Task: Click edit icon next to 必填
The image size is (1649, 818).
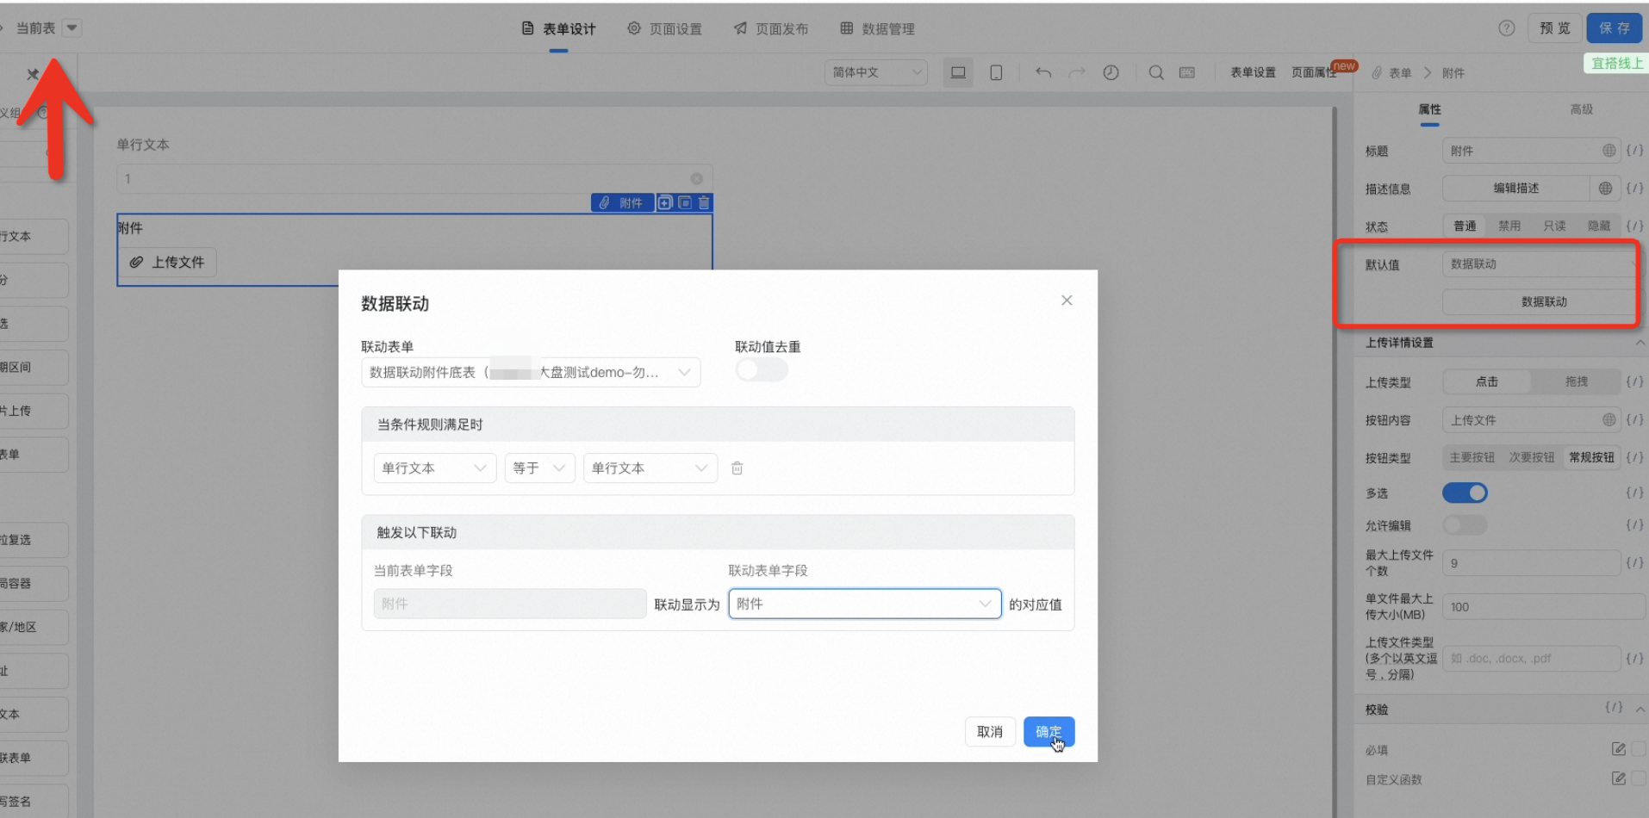Action: click(x=1619, y=750)
